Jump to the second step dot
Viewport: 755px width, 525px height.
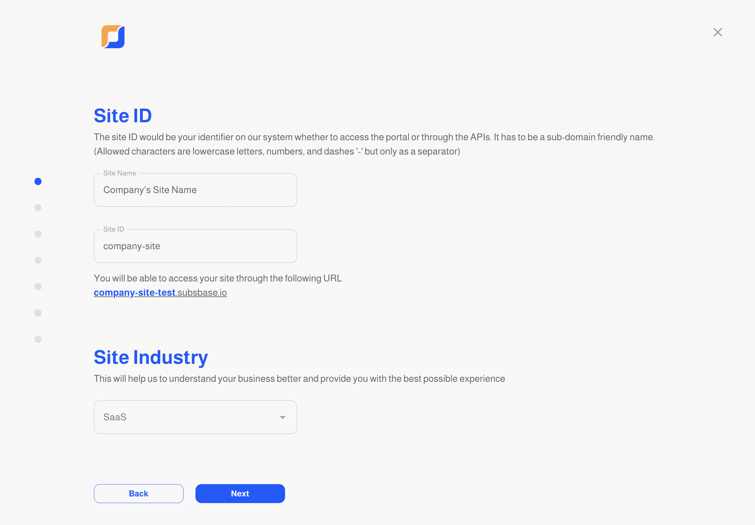coord(38,208)
